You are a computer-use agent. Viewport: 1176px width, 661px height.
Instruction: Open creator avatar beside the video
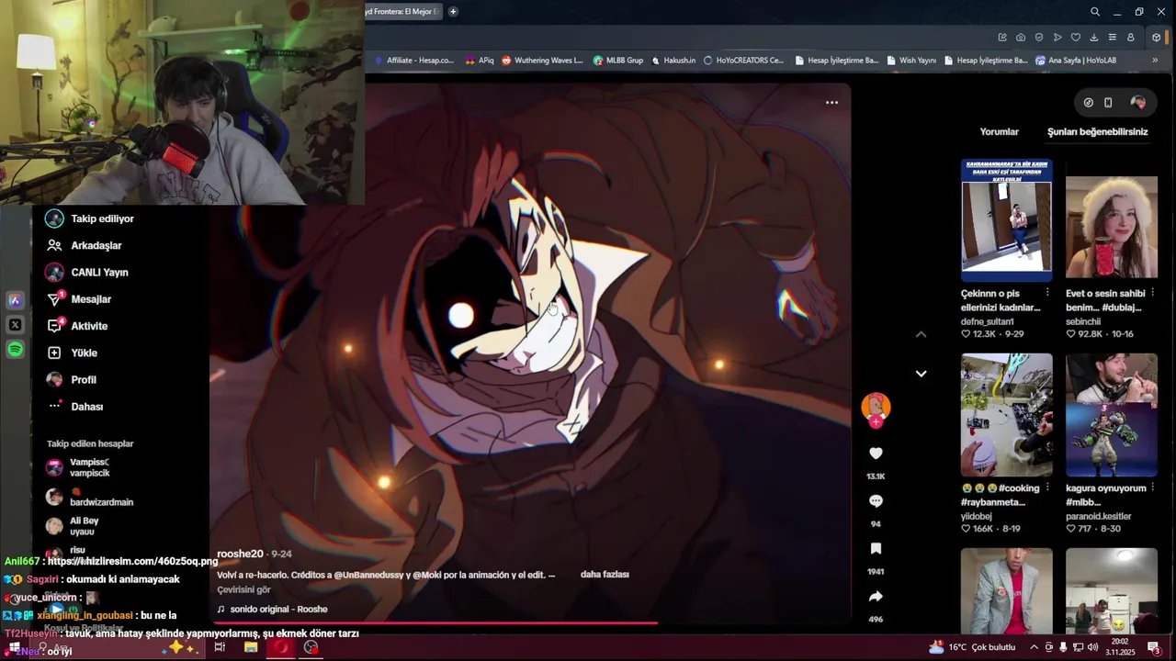[876, 406]
